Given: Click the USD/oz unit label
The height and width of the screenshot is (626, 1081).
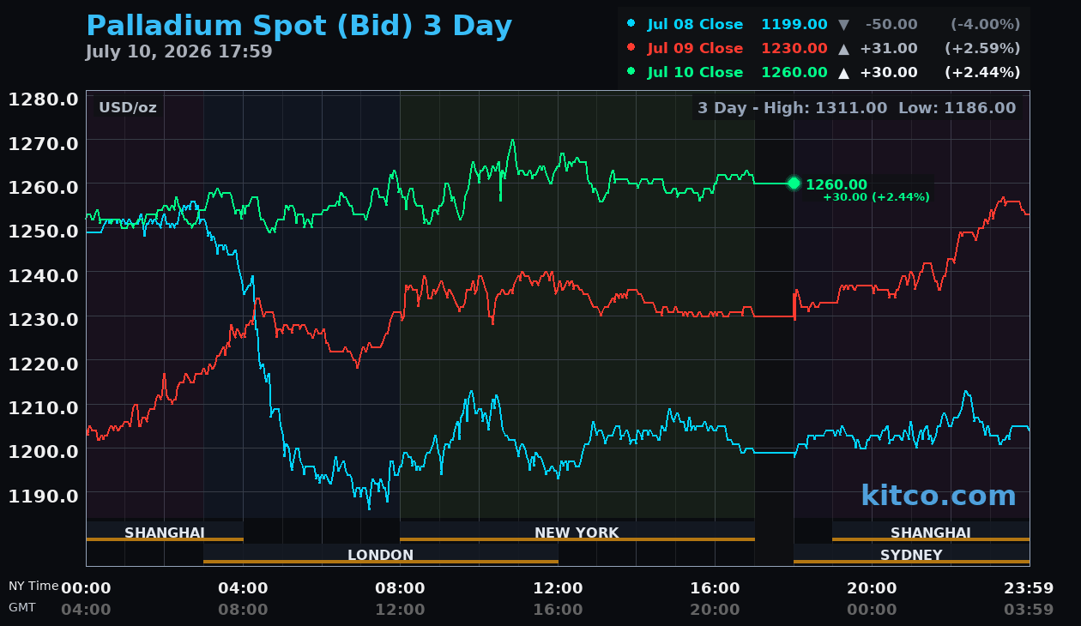Looking at the screenshot, I should [128, 107].
